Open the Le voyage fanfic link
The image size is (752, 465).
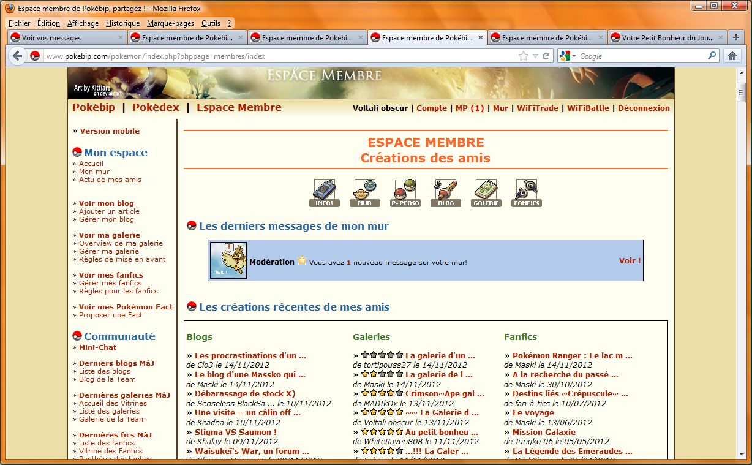tap(533, 412)
